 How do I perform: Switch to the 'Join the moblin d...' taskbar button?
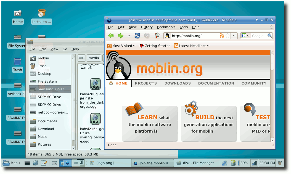[x=153, y=163]
